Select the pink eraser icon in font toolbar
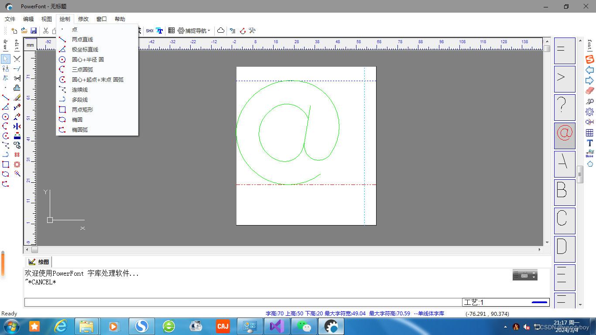Screen dimensions: 596x335 [590, 90]
